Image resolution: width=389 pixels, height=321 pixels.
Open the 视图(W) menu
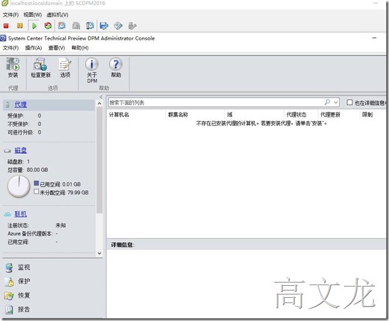(x=33, y=15)
